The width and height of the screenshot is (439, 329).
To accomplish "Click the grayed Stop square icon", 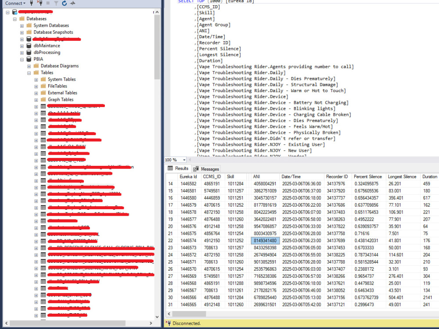I will (x=48, y=3).
